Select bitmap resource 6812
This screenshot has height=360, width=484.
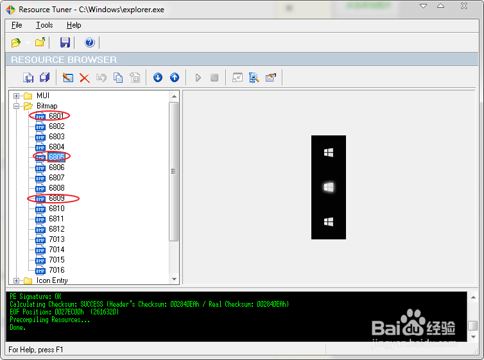click(x=56, y=229)
